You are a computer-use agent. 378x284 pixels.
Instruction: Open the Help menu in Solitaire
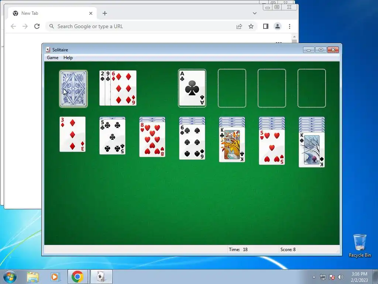[68, 57]
